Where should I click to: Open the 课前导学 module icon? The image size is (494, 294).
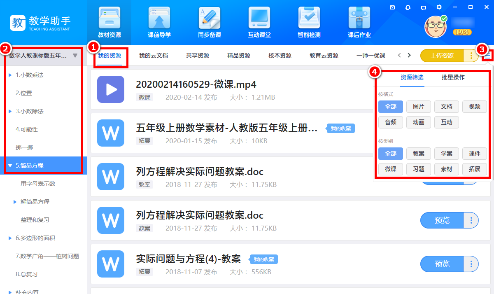coord(159,19)
